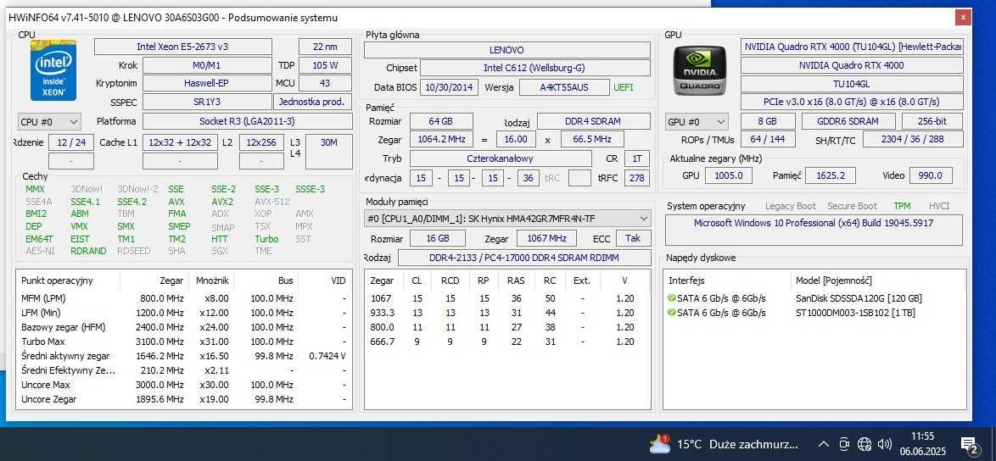Click the 2304 / 36 / 288 shader field
This screenshot has height=461, width=996.
pos(913,140)
